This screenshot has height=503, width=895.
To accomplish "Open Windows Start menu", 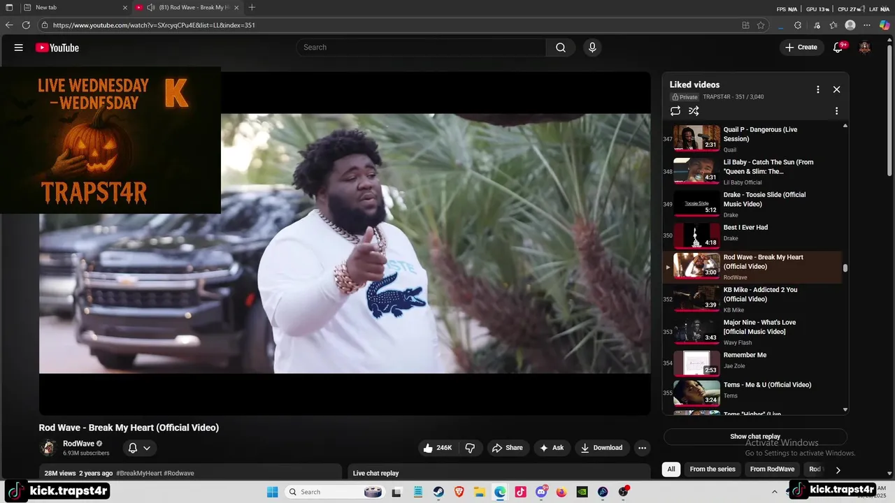I will click(x=273, y=492).
